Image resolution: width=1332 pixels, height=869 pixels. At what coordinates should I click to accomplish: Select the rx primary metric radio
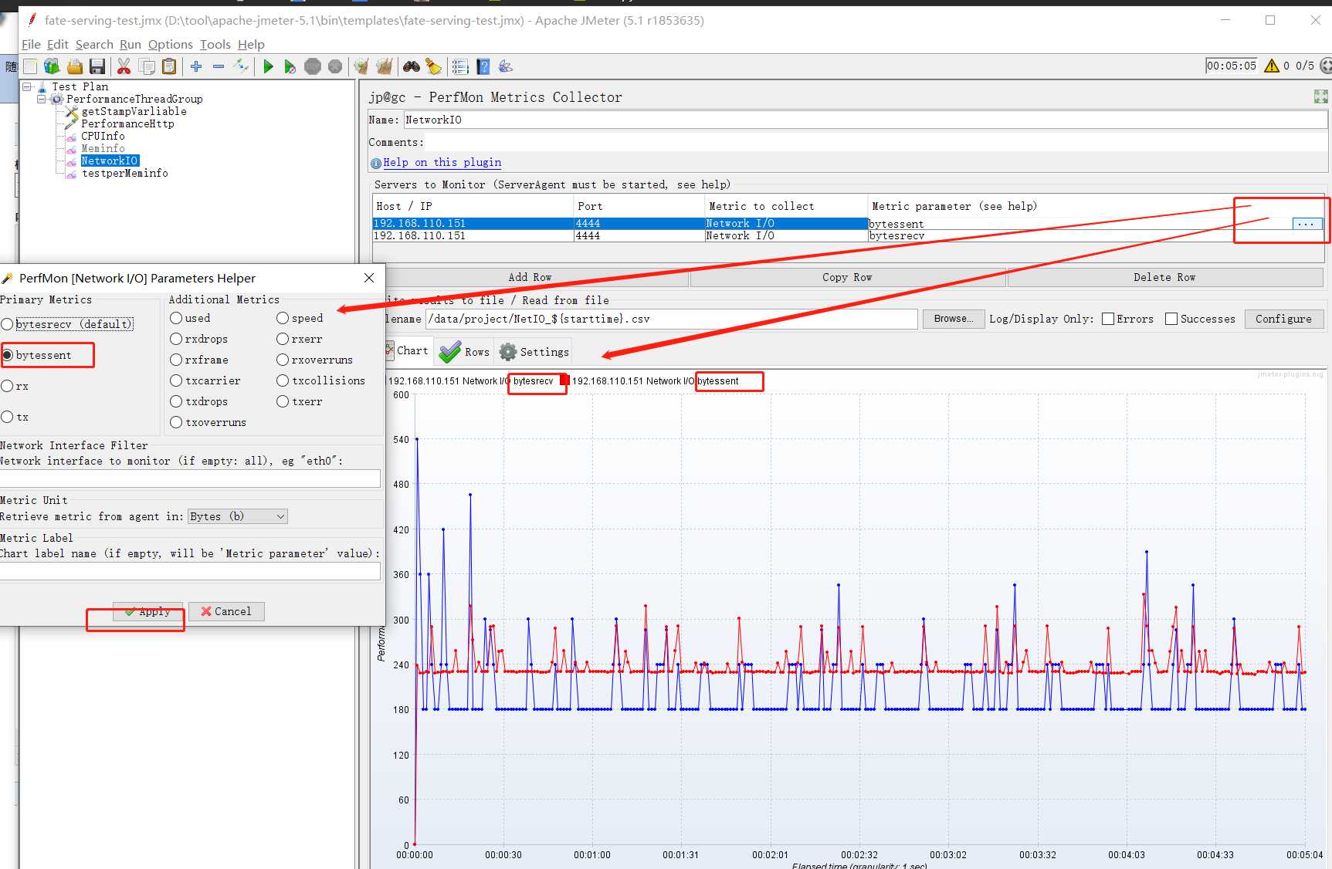[7, 386]
